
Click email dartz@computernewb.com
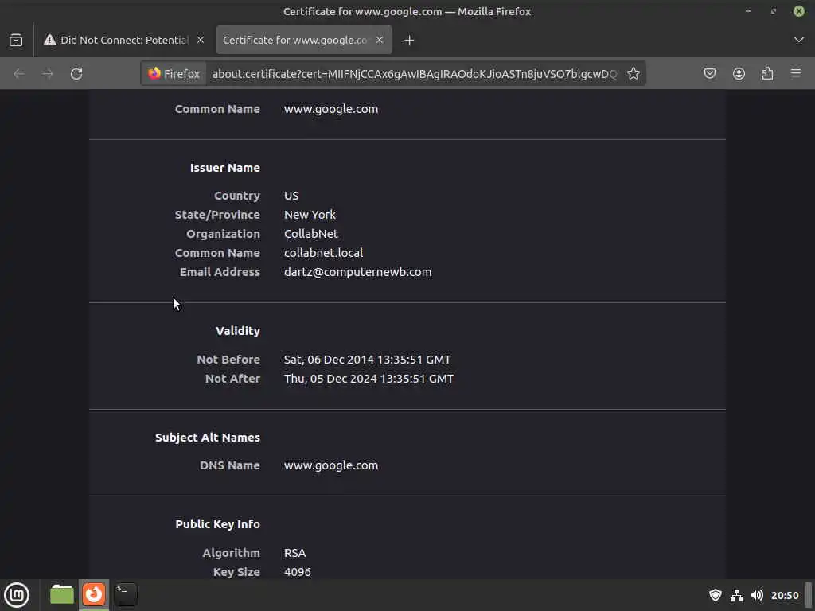(357, 272)
